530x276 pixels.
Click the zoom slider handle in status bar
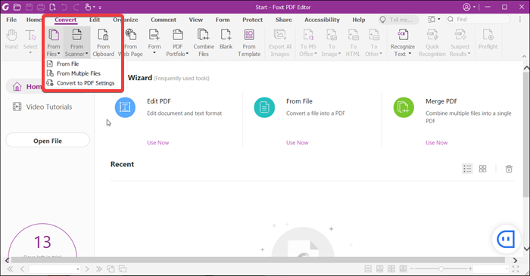(441, 269)
